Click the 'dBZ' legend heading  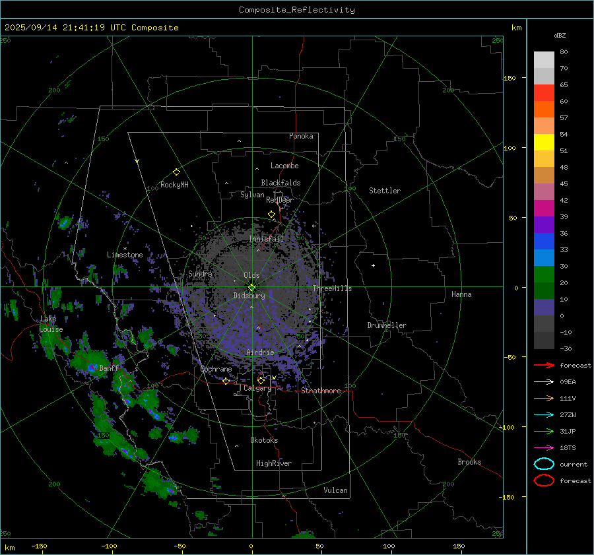(560, 35)
